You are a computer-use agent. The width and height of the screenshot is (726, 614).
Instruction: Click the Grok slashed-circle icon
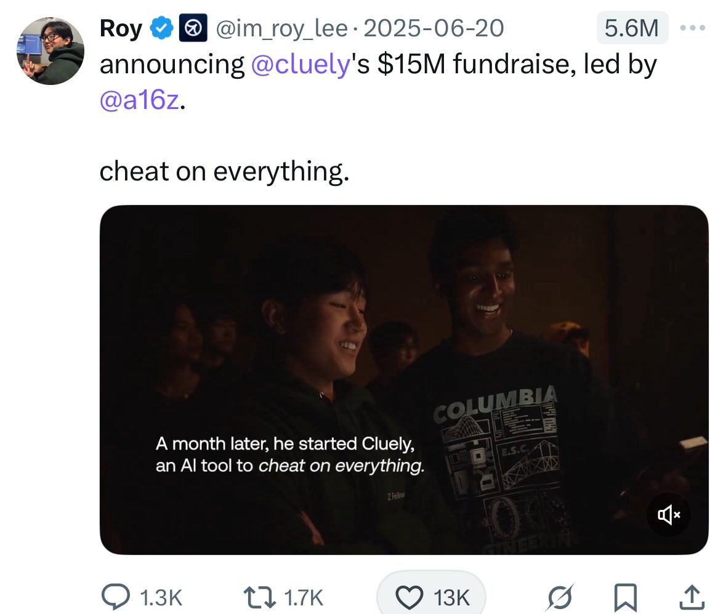[x=560, y=597]
